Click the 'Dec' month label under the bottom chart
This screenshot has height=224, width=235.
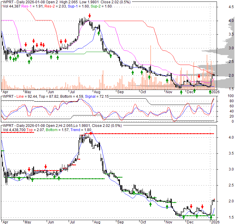190,222
